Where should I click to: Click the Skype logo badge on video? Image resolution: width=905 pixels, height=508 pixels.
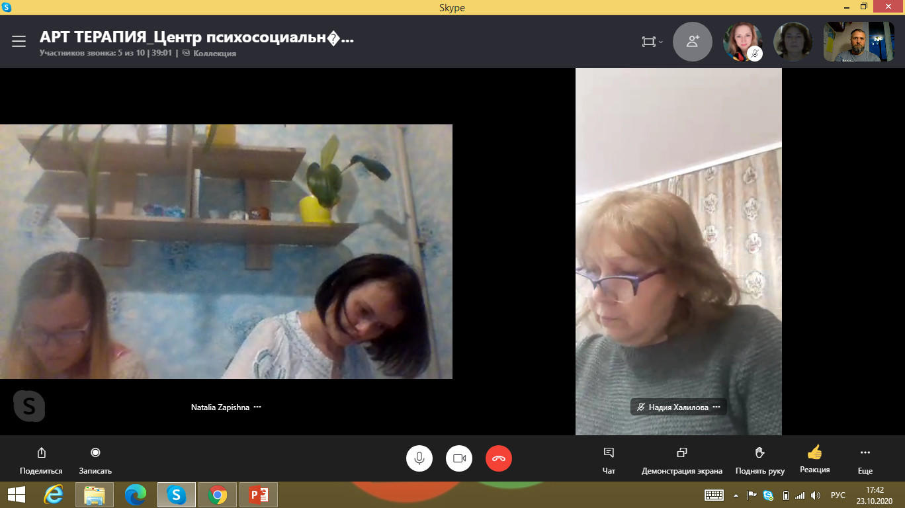29,406
